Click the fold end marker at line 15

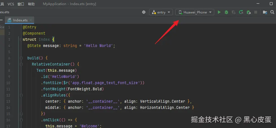pos(21,114)
